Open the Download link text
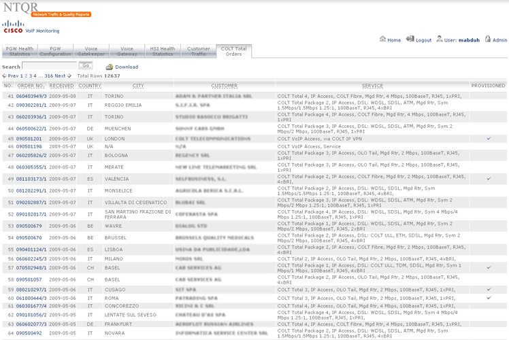509x340 pixels. (127, 67)
